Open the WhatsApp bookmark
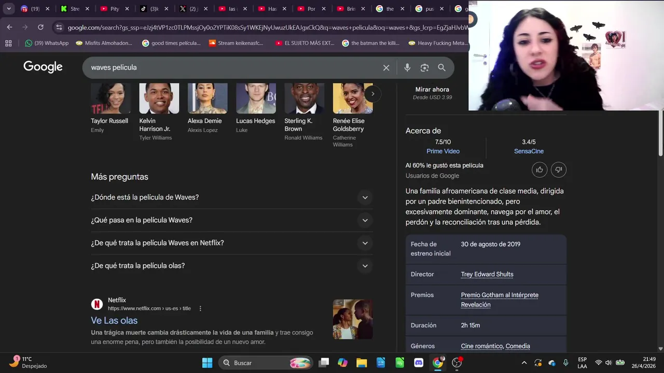The height and width of the screenshot is (373, 664). pos(47,43)
